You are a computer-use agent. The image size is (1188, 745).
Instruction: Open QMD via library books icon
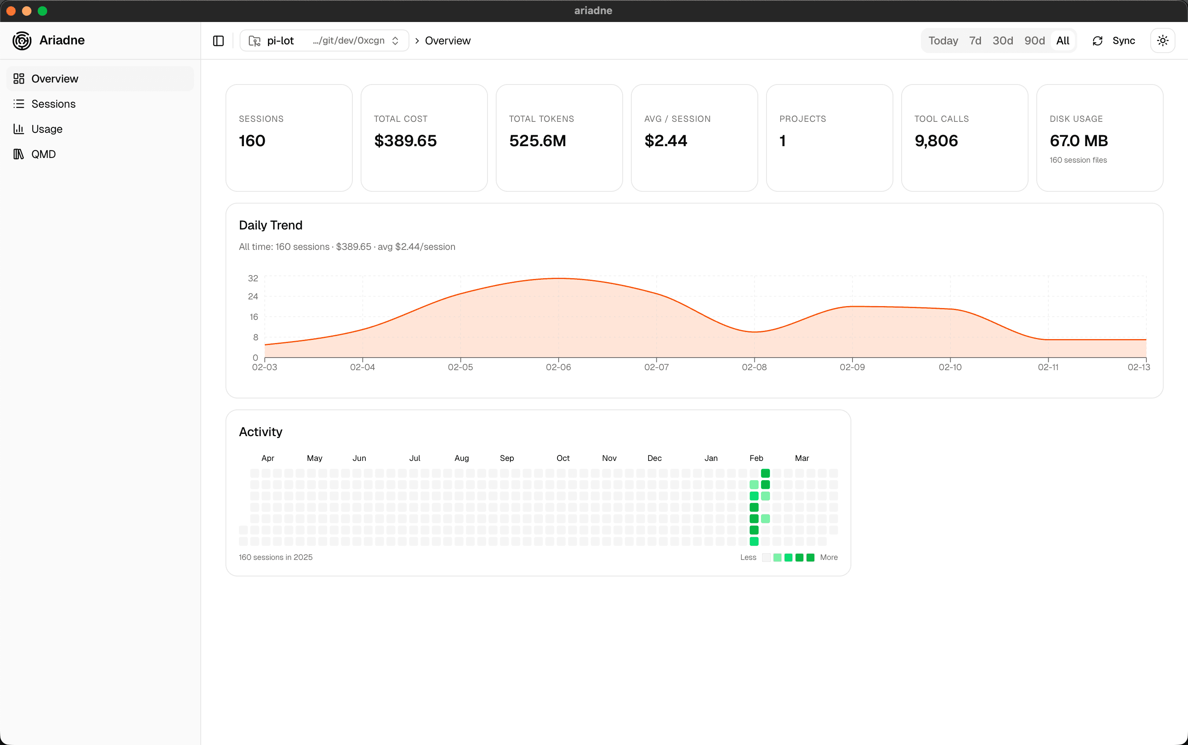pyautogui.click(x=19, y=154)
